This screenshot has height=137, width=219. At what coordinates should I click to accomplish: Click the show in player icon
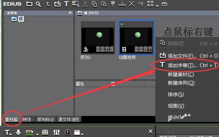113,4
